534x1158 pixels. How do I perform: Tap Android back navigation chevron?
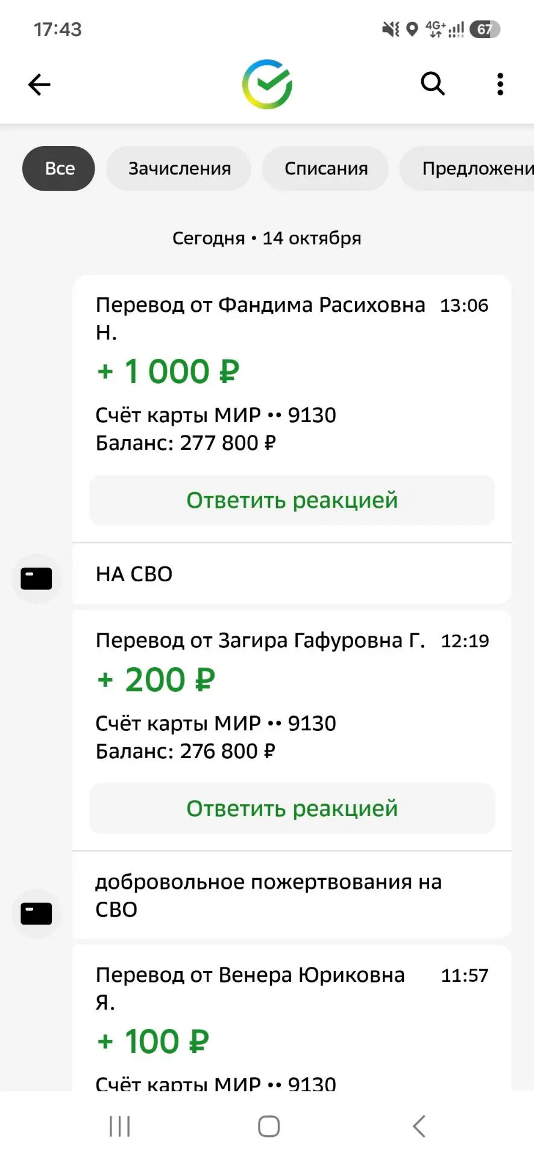[419, 1126]
